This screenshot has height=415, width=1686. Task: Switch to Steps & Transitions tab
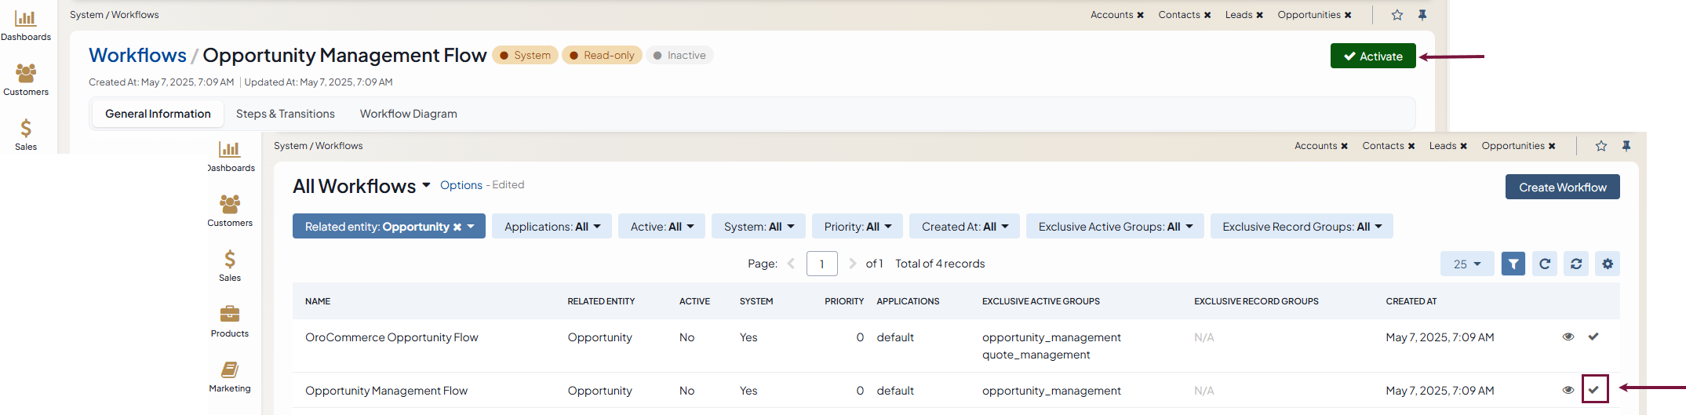click(285, 114)
